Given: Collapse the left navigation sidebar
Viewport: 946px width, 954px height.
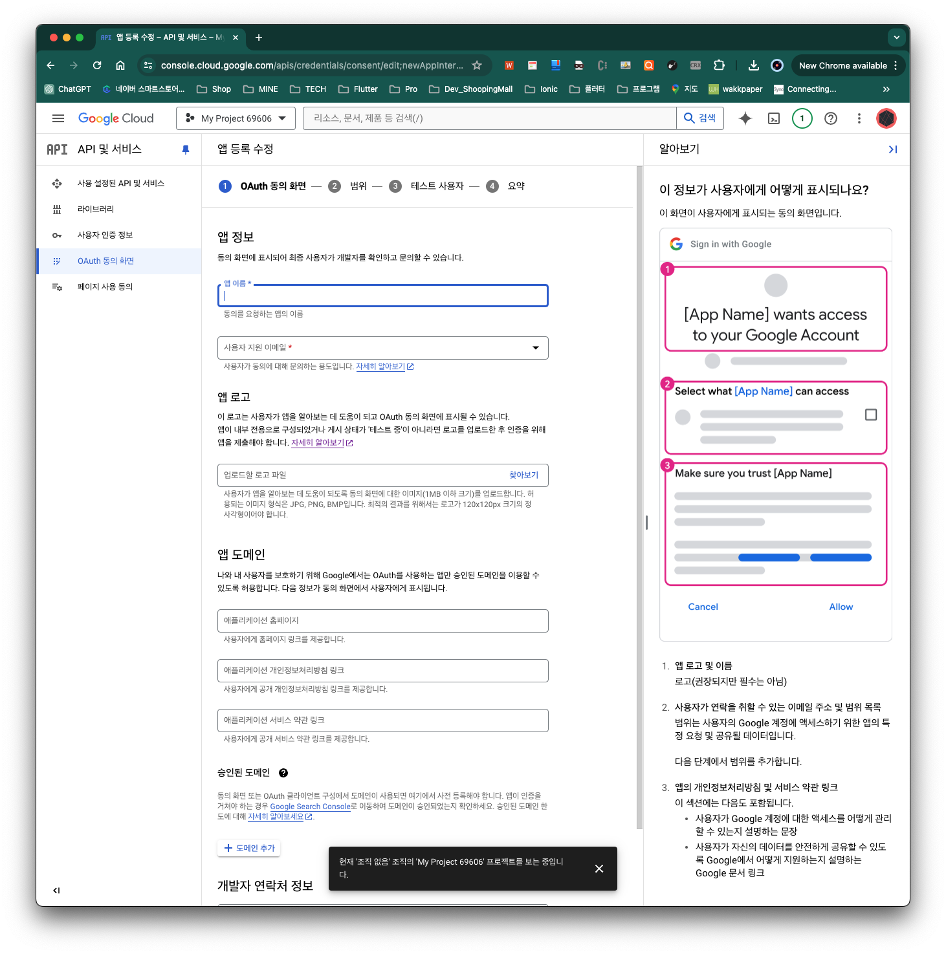Looking at the screenshot, I should [56, 891].
